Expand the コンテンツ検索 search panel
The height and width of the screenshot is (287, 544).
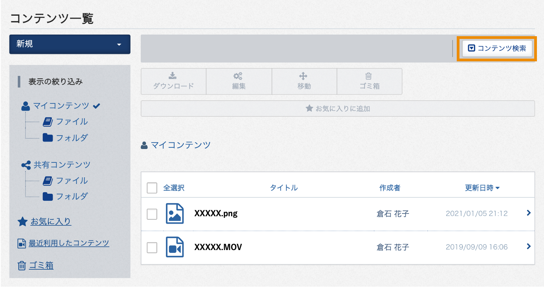click(x=497, y=49)
